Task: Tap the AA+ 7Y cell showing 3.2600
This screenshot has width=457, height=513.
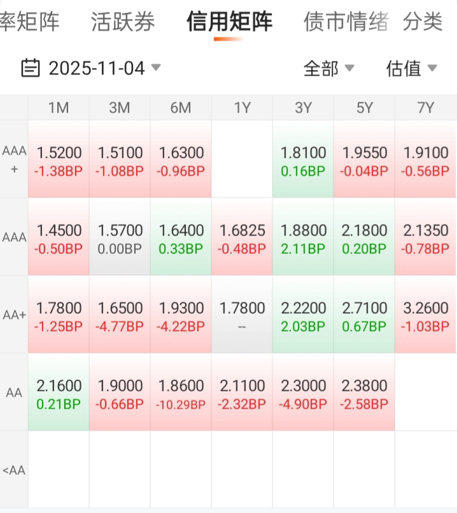Action: pos(425,316)
